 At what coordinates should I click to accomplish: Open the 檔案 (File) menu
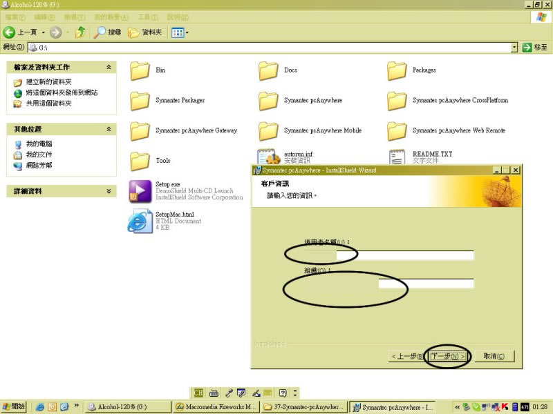pos(15,17)
